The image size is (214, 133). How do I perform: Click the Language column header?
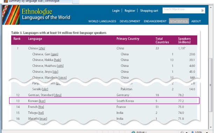tap(35, 39)
